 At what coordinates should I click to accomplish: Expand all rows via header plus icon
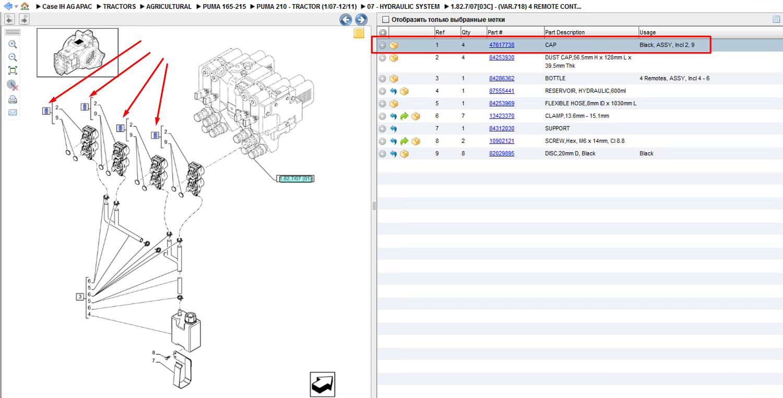tap(383, 32)
